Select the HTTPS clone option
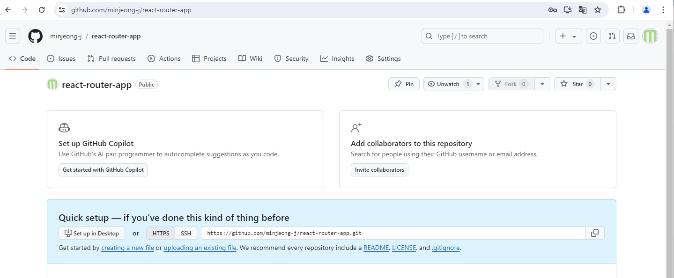Image resolution: width=674 pixels, height=278 pixels. point(161,233)
